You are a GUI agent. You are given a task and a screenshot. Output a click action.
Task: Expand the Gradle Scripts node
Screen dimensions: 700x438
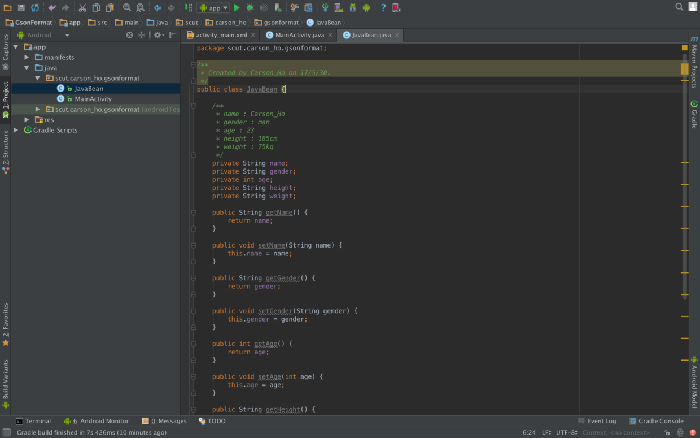pos(16,130)
